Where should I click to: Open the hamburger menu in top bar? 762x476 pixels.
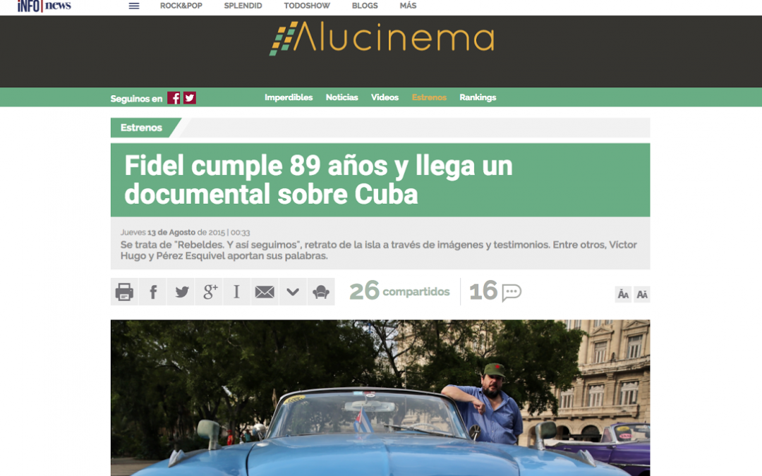point(134,6)
